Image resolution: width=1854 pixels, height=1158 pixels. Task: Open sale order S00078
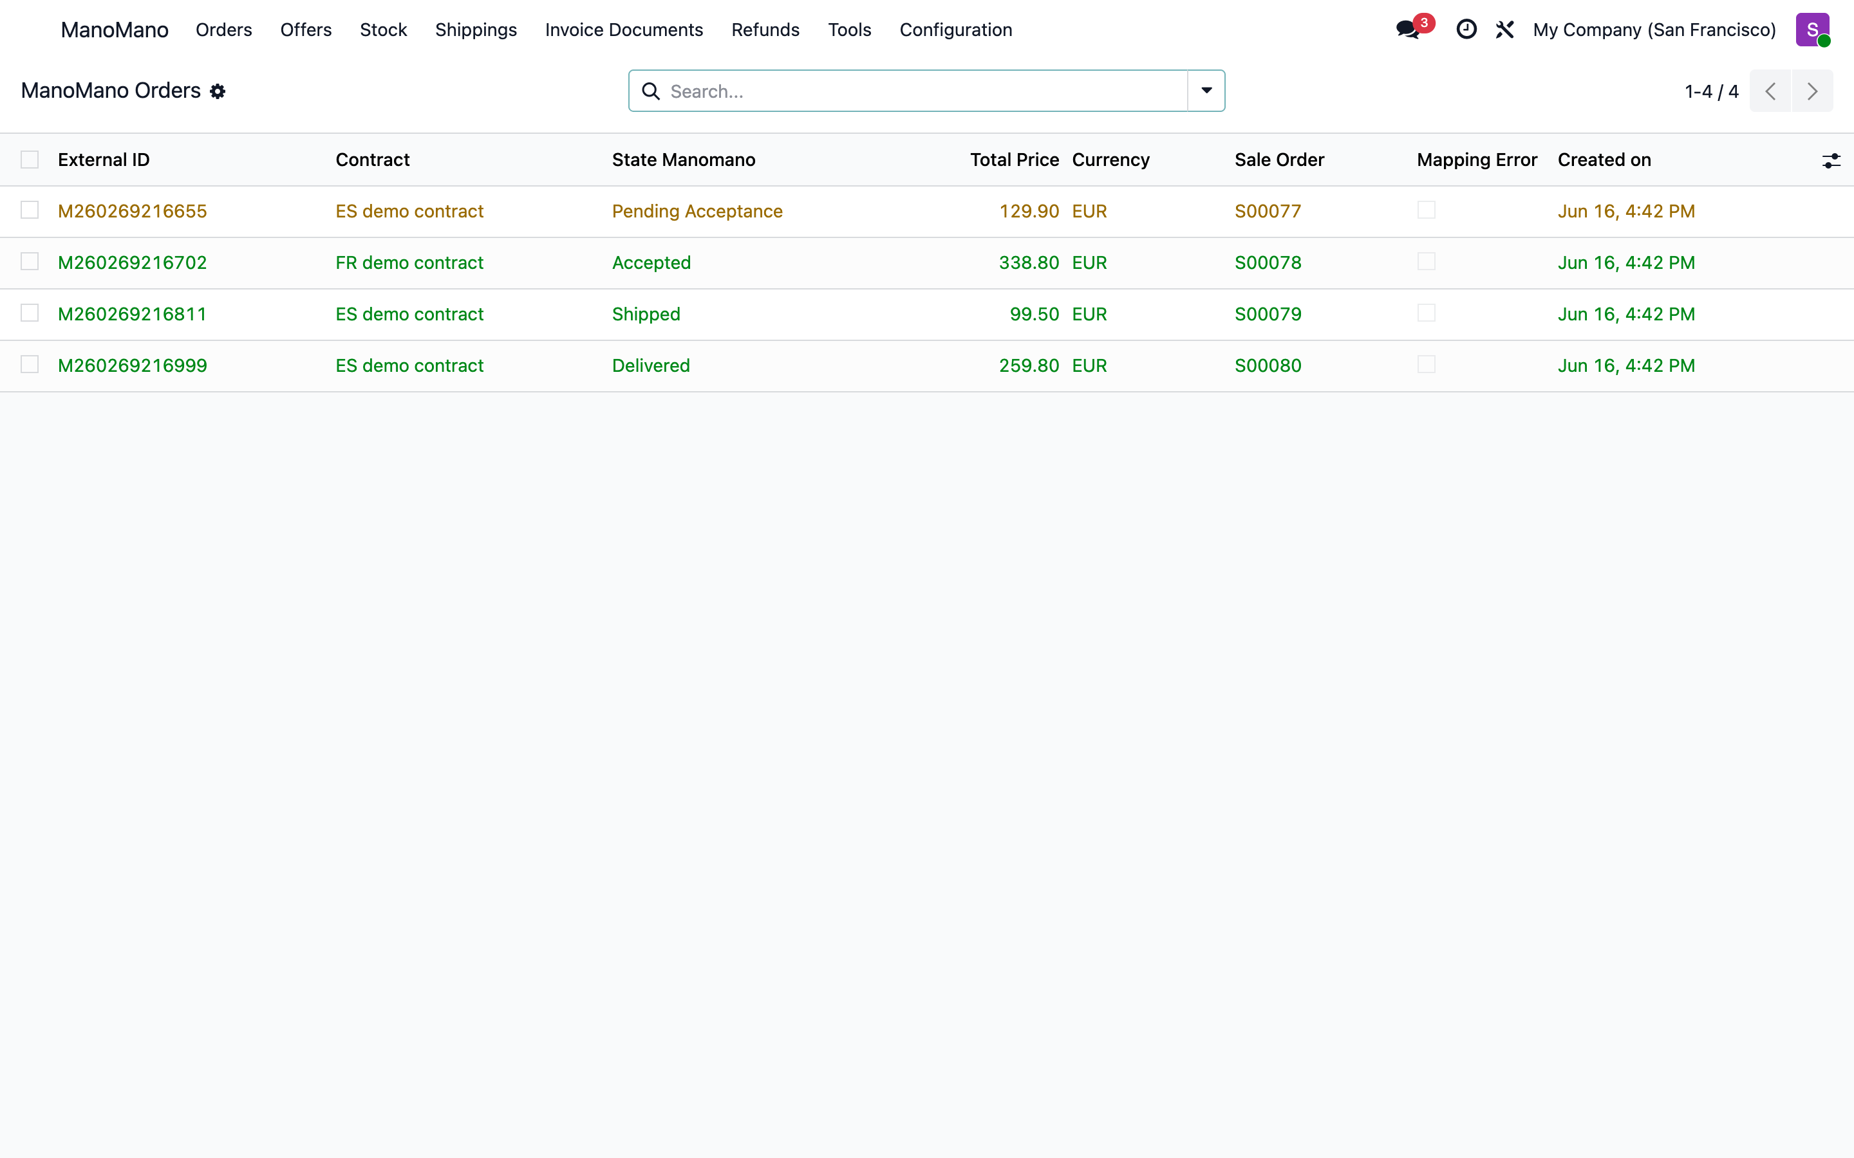1268,262
